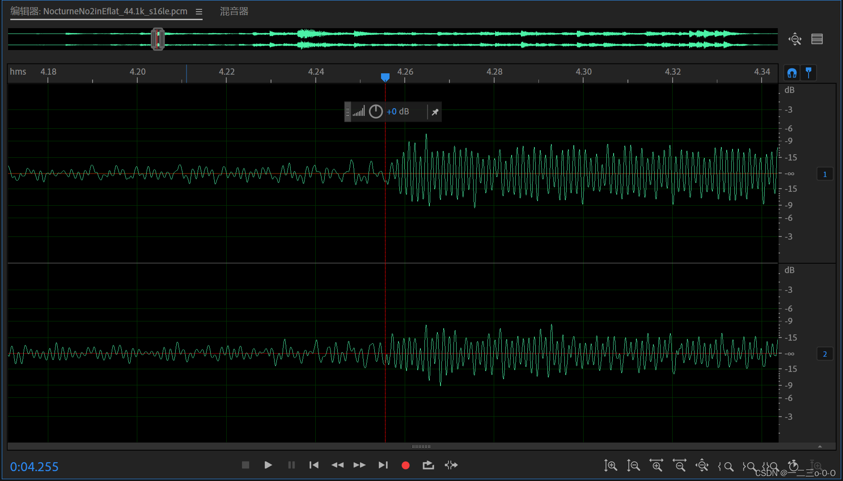
Task: Stop playback with the Stop button
Action: pyautogui.click(x=246, y=465)
